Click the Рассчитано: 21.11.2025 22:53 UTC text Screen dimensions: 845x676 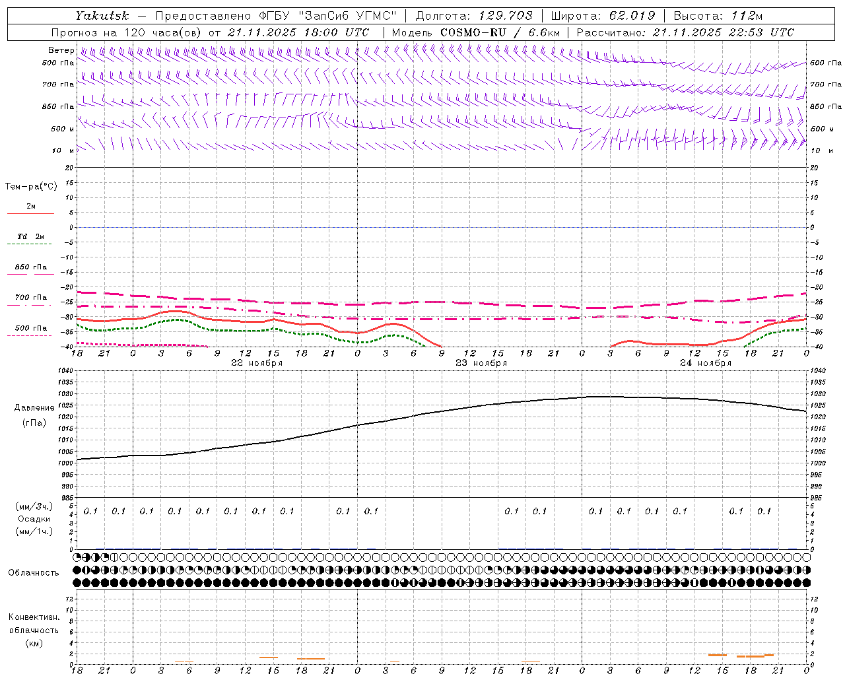pos(685,32)
